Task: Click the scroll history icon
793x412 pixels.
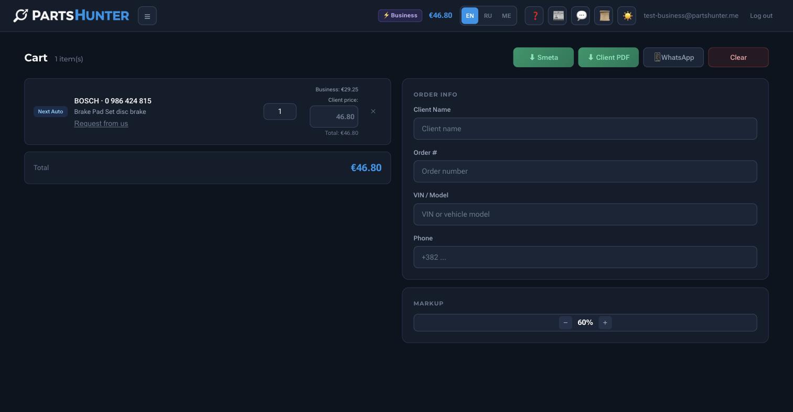Action: [x=604, y=16]
